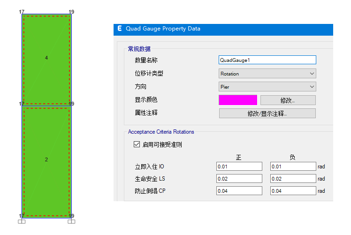Select the bottom-left support restraint symbol
The width and height of the screenshot is (351, 235).
pyautogui.click(x=22, y=221)
